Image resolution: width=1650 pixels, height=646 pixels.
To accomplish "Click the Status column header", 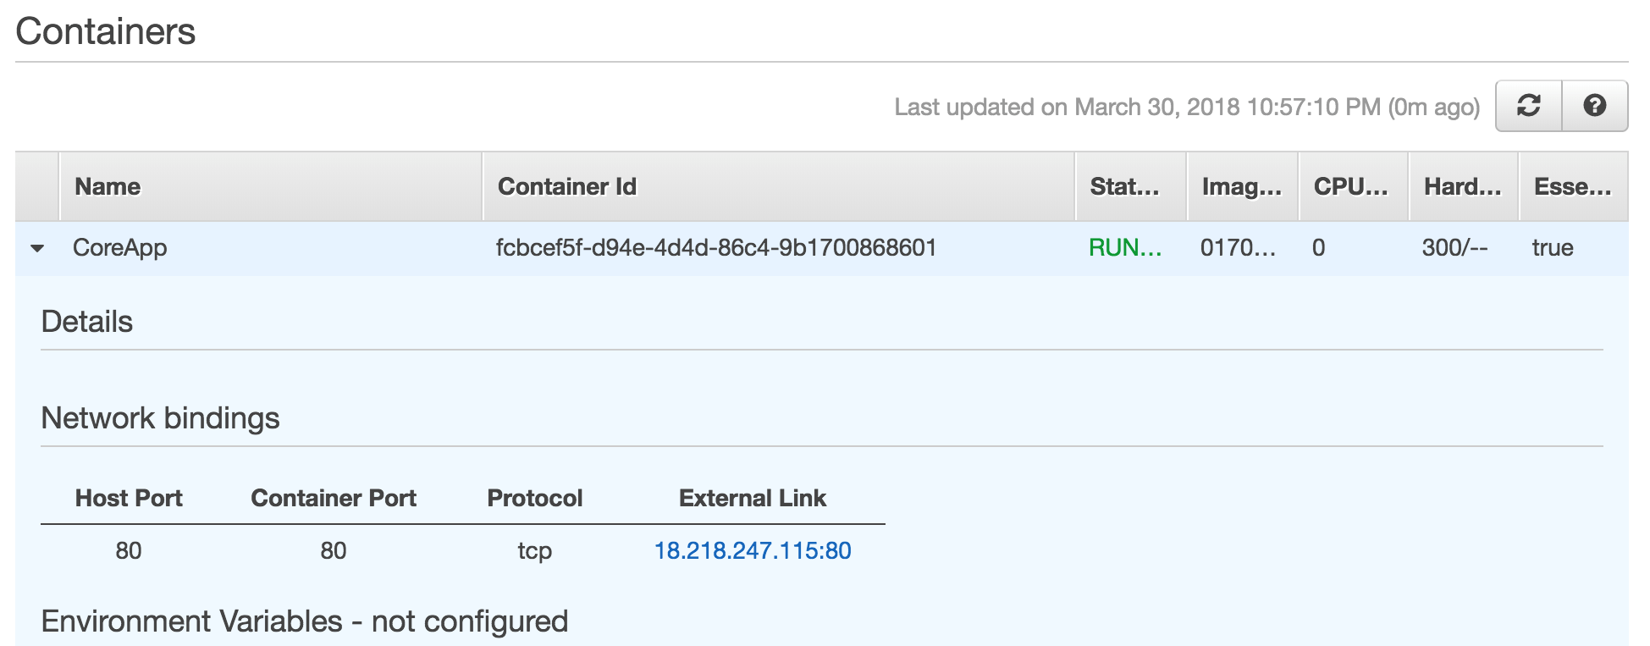I will pos(1124,186).
